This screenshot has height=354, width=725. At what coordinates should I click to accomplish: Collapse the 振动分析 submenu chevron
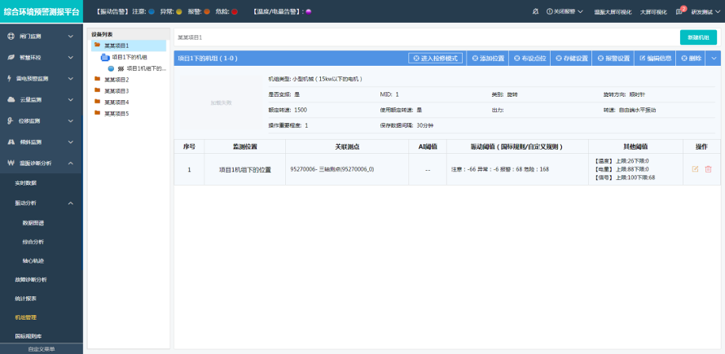[70, 203]
